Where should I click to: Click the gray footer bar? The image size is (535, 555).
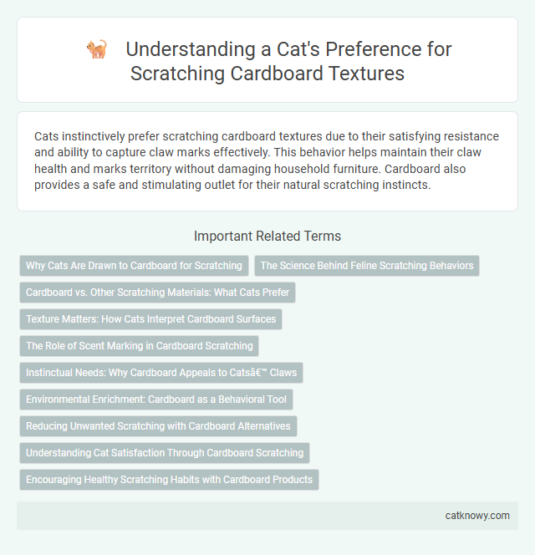(267, 516)
